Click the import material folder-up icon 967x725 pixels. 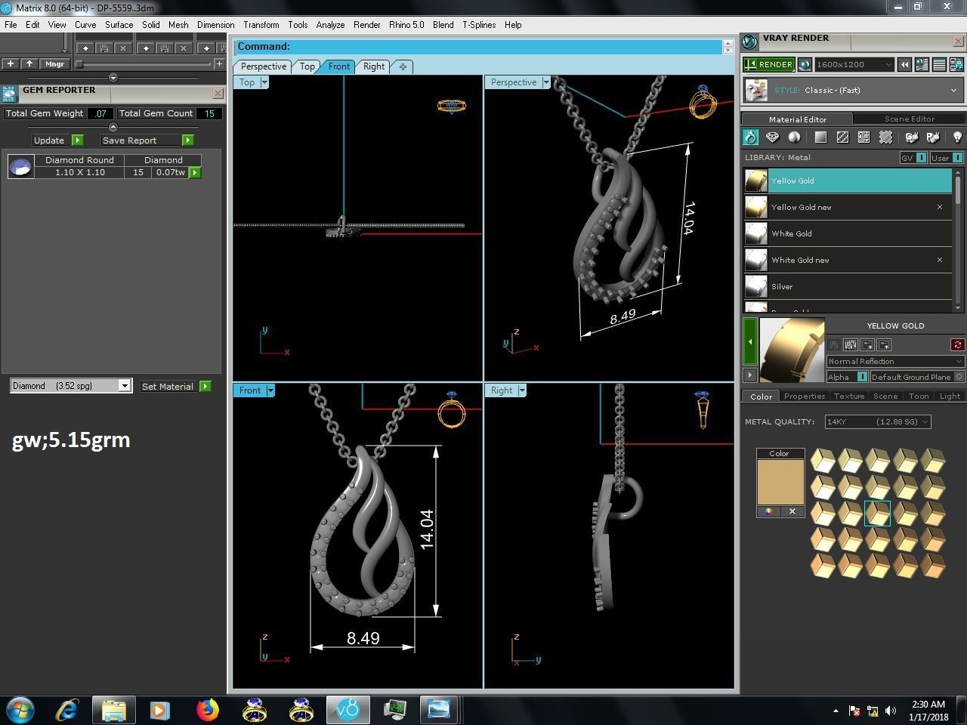(885, 345)
